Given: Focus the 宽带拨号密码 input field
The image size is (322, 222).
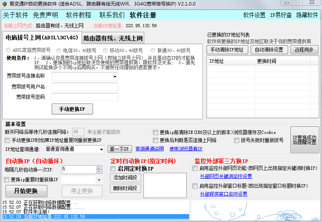Looking at the screenshot, I should click(x=85, y=97).
